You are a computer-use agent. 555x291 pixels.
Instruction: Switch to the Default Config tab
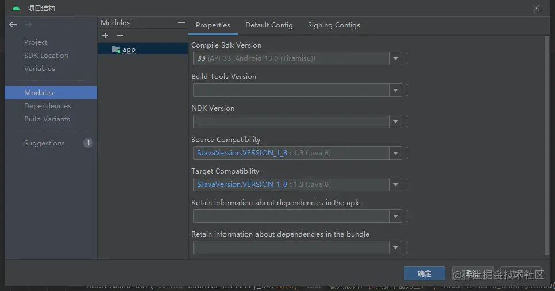(269, 25)
